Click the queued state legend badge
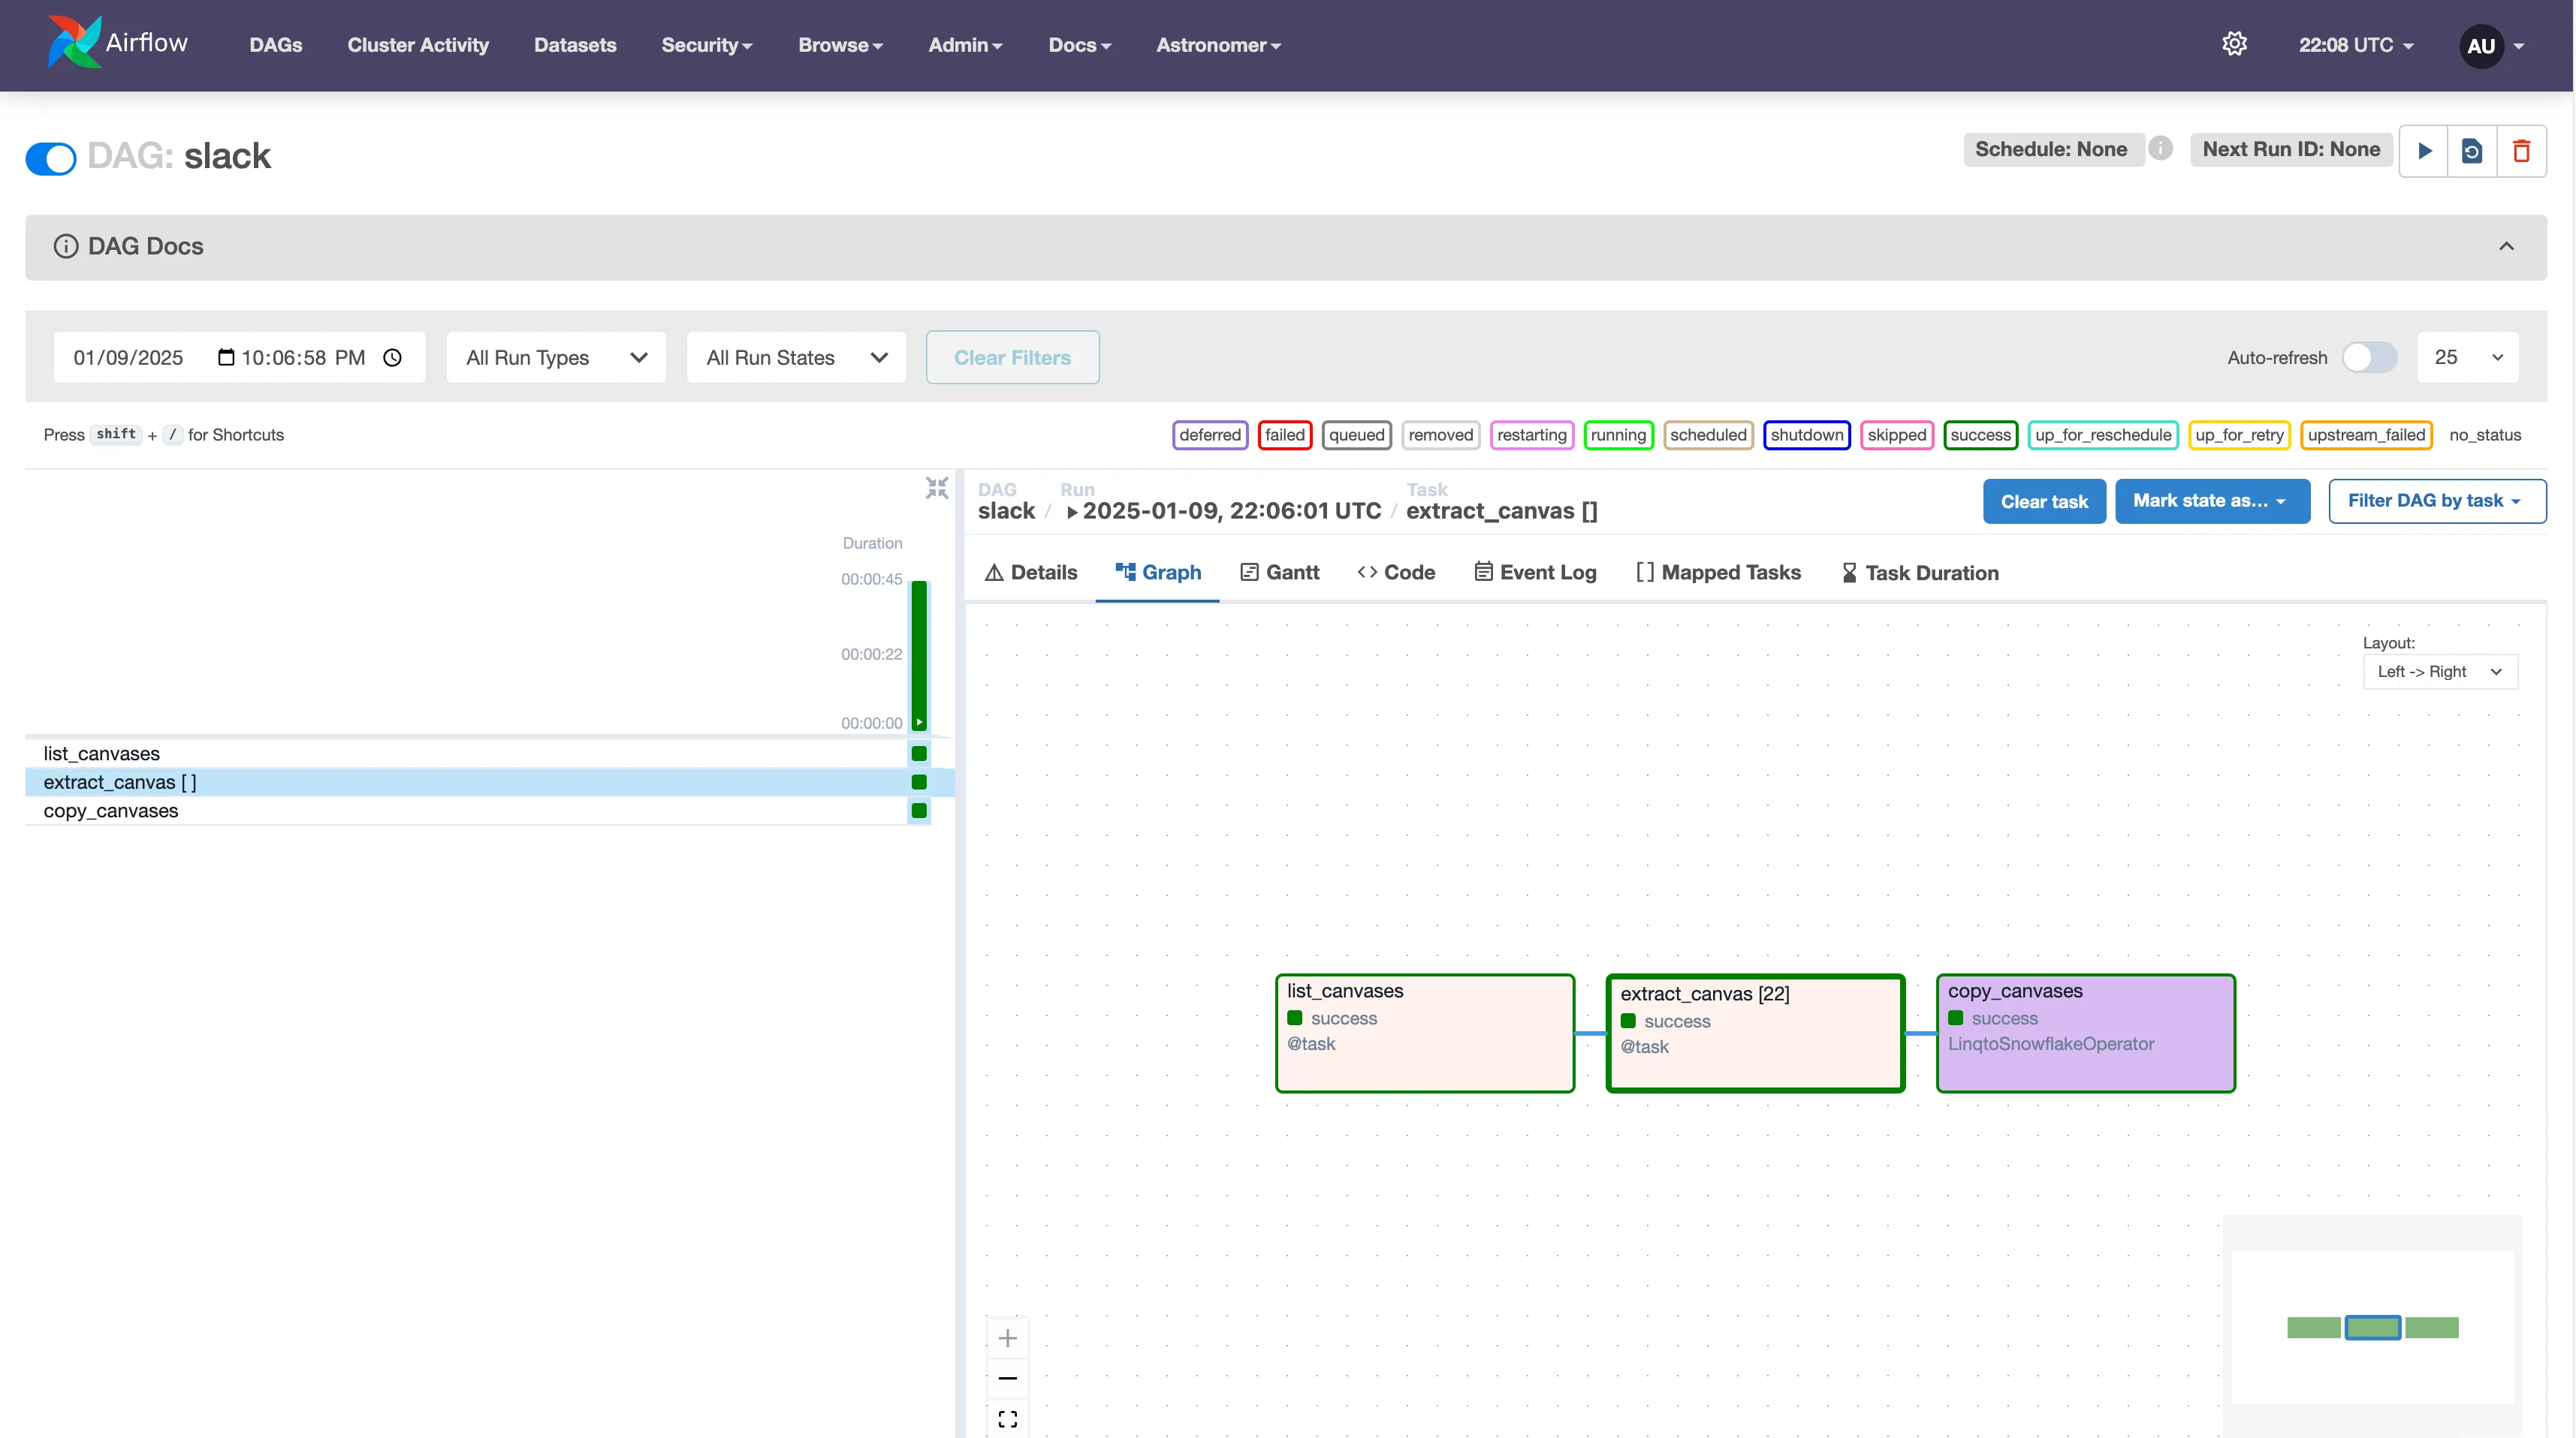This screenshot has height=1438, width=2576. click(x=1356, y=435)
